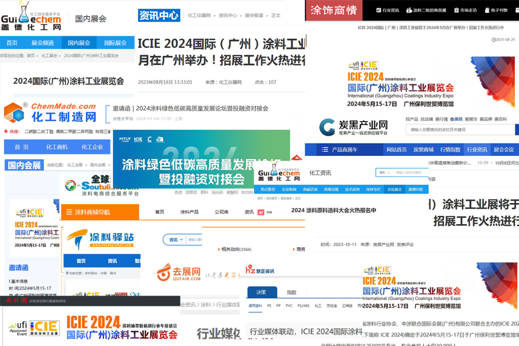
Task: Click the 市场走访 clipboard icon
Action: pos(456,10)
